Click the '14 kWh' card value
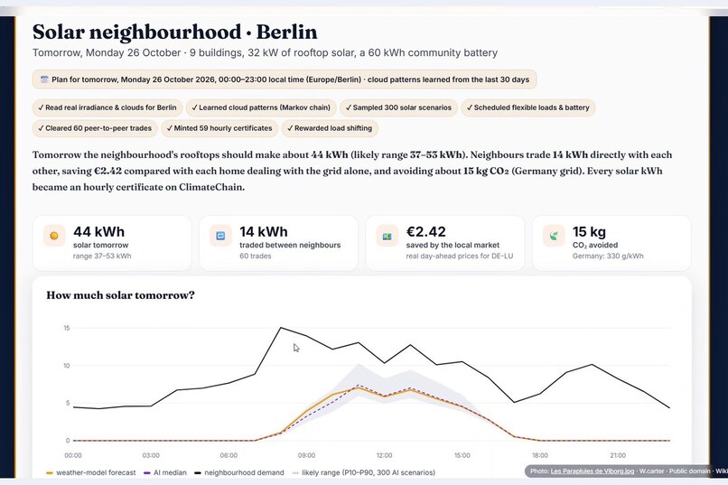Screen dimensions: 728x485 click(264, 231)
